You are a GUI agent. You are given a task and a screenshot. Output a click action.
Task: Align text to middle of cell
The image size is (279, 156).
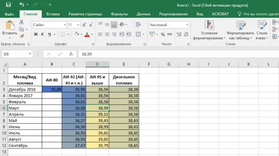107,24
